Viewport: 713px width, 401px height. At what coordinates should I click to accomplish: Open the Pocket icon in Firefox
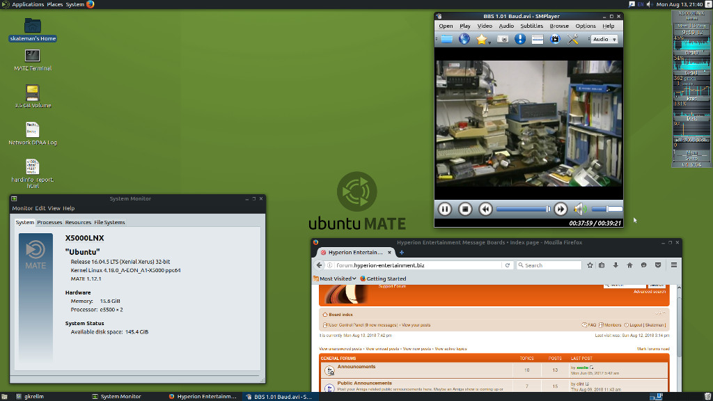[658, 265]
